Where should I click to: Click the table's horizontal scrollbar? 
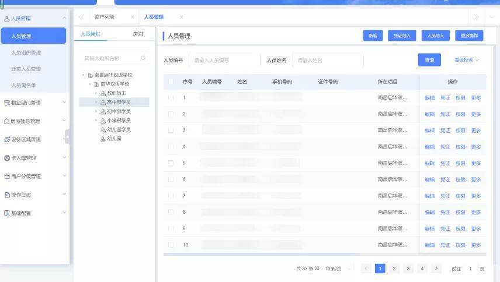262,255
